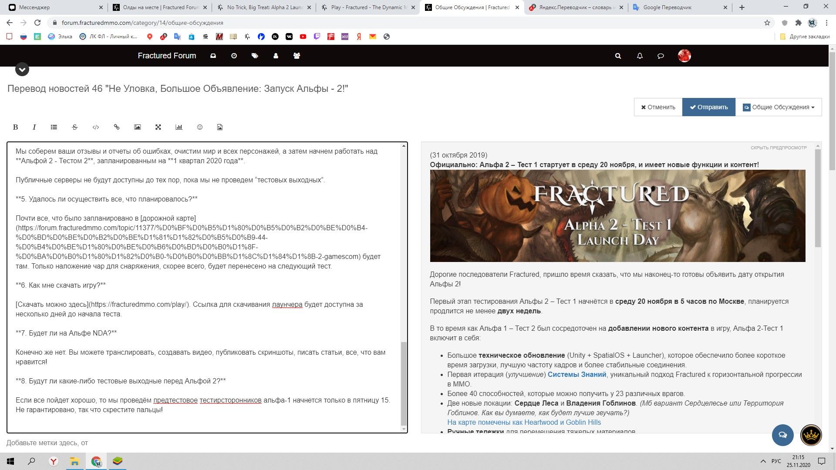Toggle fullscreen composer with expand icon
836x470 pixels.
click(x=158, y=127)
